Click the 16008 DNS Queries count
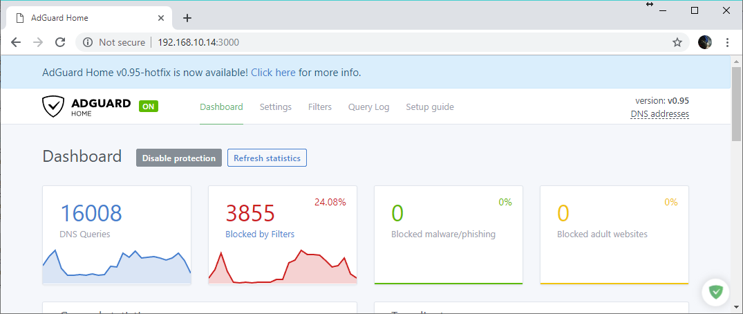743x314 pixels. click(91, 214)
